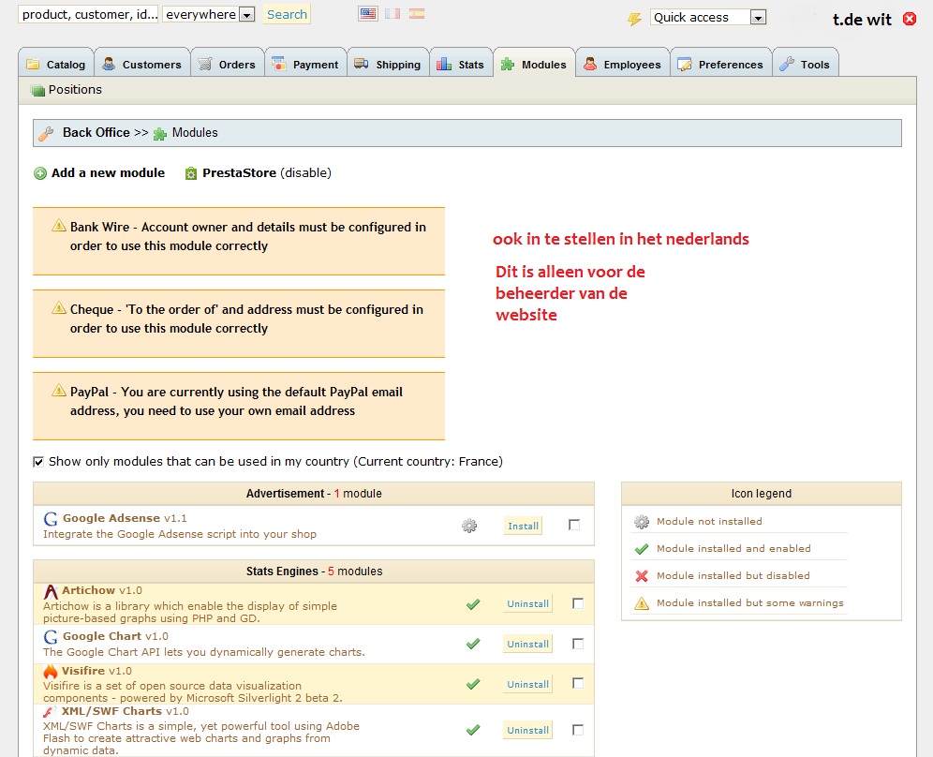Tick the Visifire module checkbox
933x757 pixels.
(x=578, y=683)
